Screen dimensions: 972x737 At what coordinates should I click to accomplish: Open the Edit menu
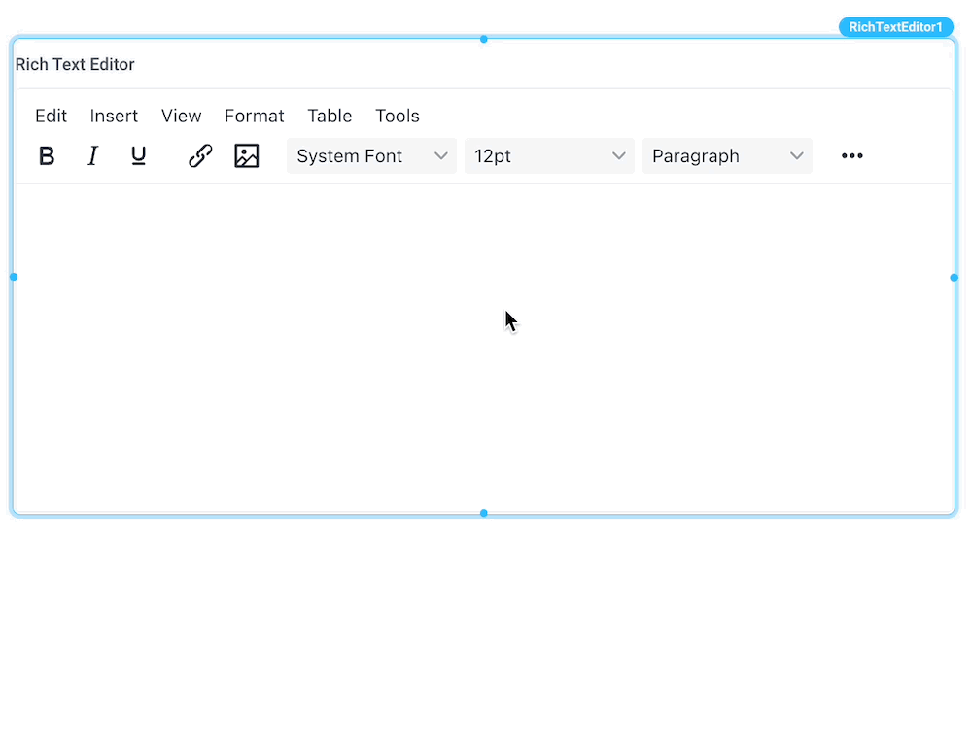click(51, 116)
